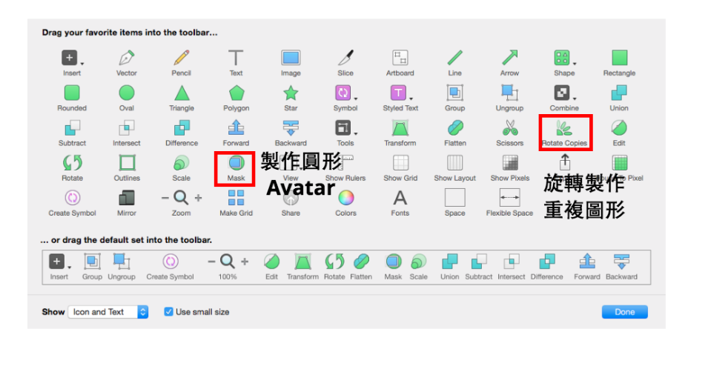Choose the Show Layout item
The image size is (708, 369).
pos(454,168)
